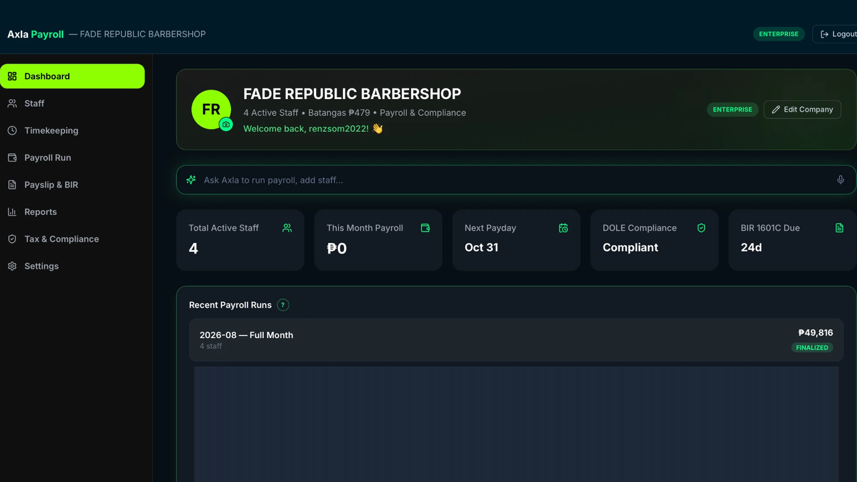This screenshot has width=857, height=482.
Task: Click the wallet icon on This Month Payroll card
Action: point(425,228)
